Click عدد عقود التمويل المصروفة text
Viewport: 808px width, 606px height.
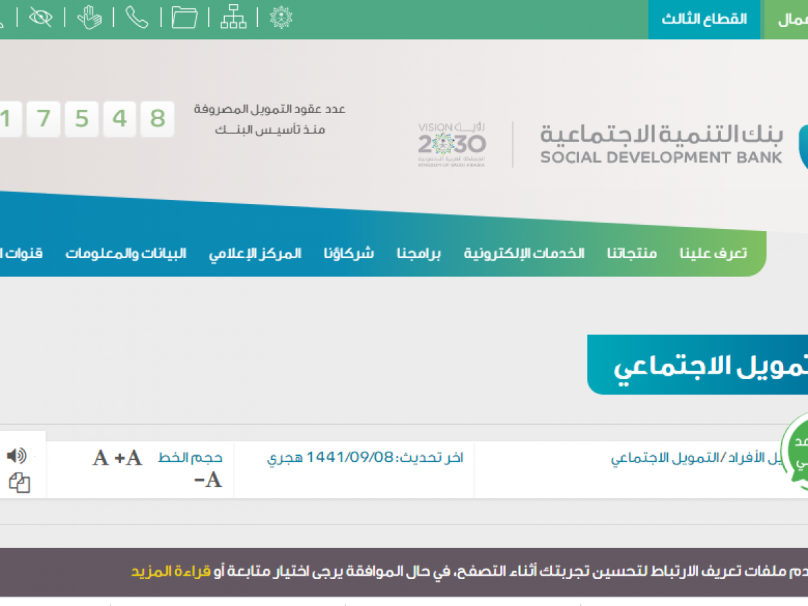click(269, 109)
